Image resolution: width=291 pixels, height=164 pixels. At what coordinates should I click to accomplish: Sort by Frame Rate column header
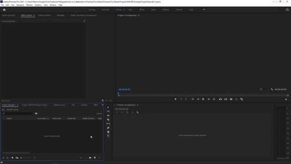(41, 118)
